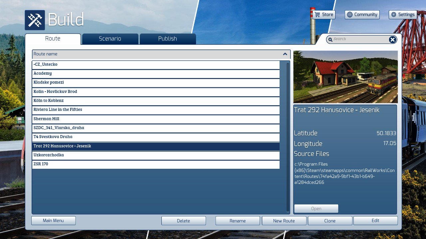This screenshot has height=239, width=426.
Task: Delete the selected route
Action: click(183, 221)
